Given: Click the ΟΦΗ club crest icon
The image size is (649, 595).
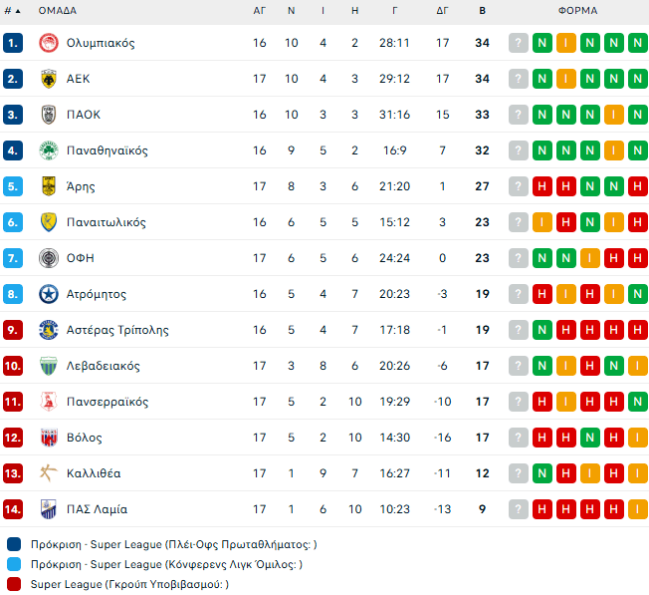Looking at the screenshot, I should pyautogui.click(x=48, y=258).
